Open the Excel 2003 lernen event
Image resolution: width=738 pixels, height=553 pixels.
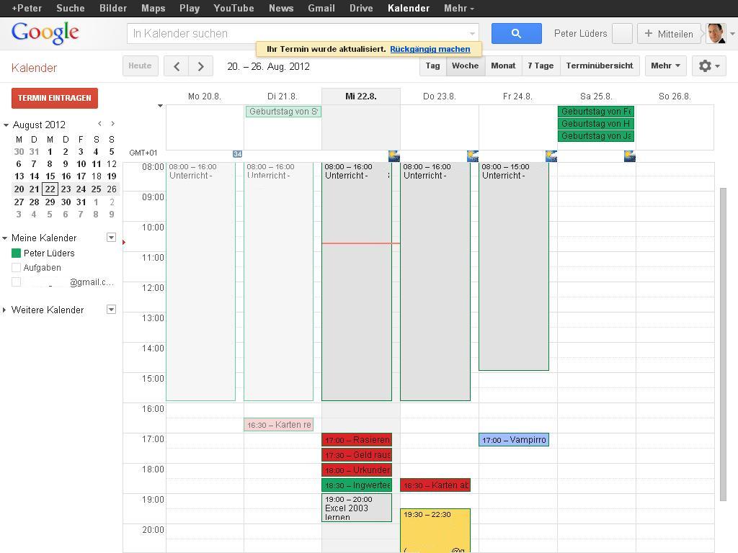357,508
